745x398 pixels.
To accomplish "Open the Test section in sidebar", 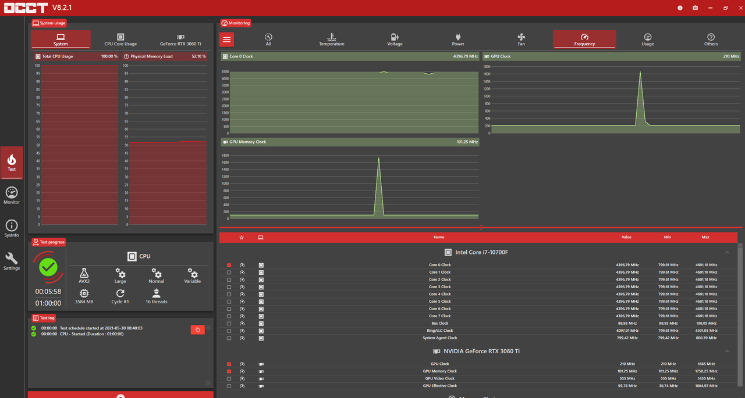I will (x=12, y=162).
